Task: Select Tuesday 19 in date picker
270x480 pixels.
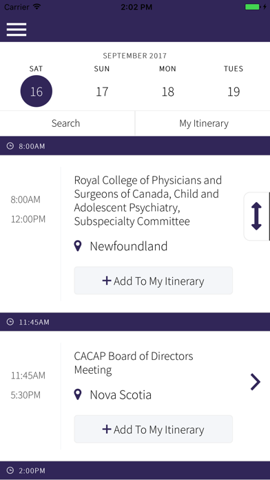Action: [233, 92]
